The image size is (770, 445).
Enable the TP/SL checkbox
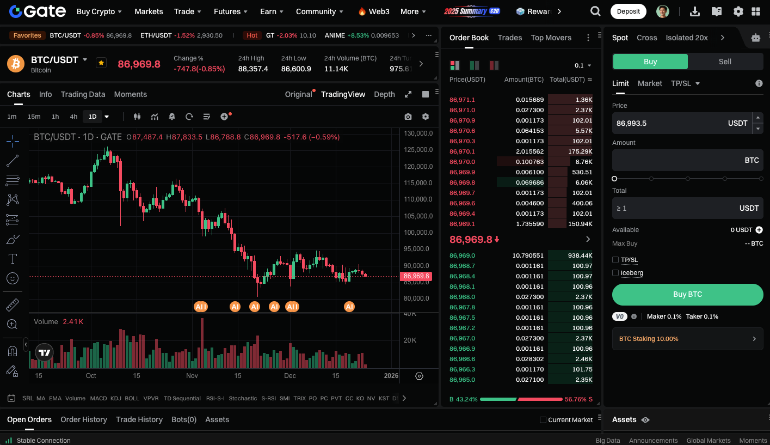(x=615, y=260)
